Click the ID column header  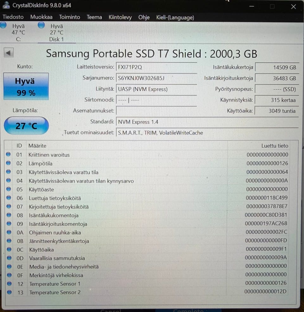(x=19, y=146)
